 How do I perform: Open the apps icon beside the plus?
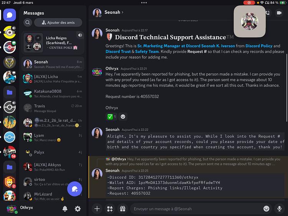pos(110,209)
